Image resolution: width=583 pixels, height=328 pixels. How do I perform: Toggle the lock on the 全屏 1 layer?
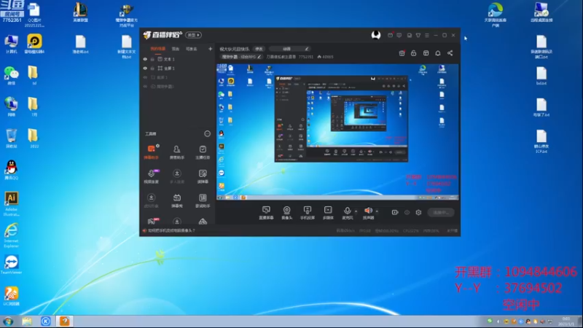pyautogui.click(x=152, y=69)
